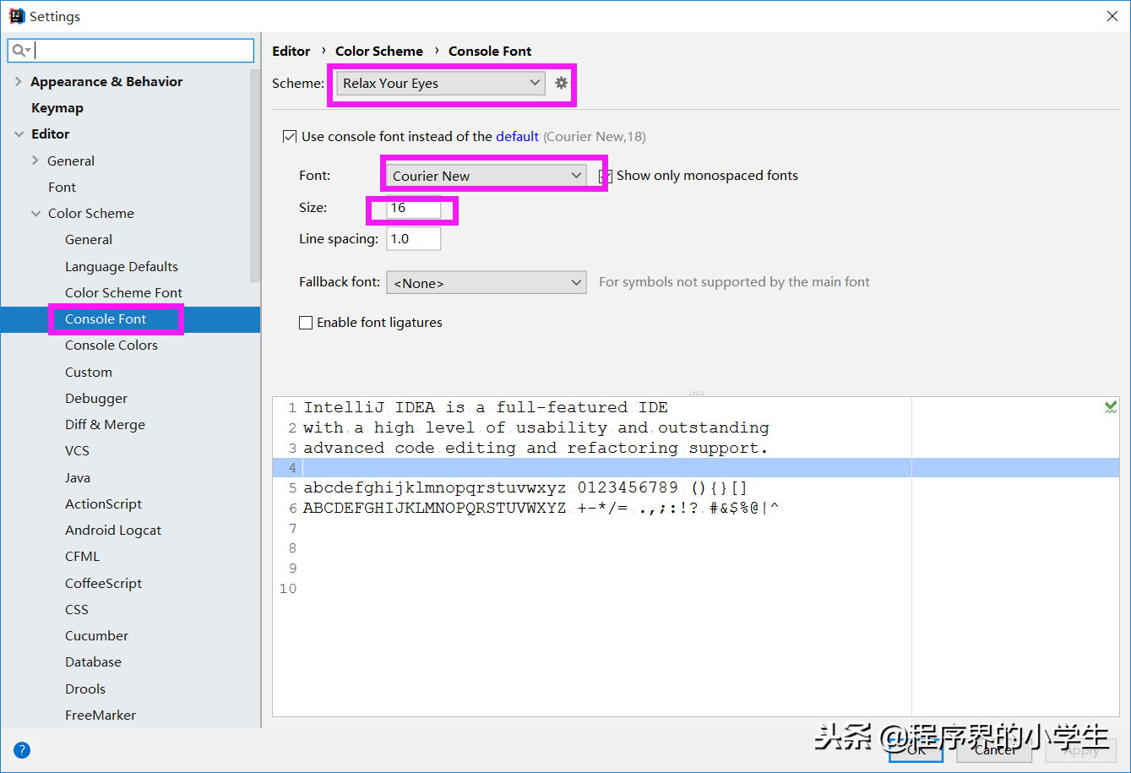Select Java color scheme item
The image size is (1131, 773).
click(78, 478)
